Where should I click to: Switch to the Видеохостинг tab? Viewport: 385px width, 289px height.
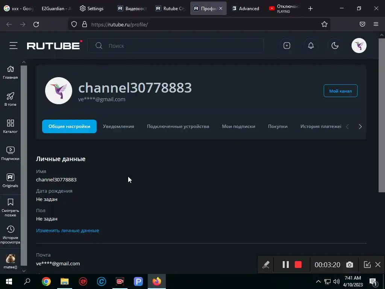(x=133, y=8)
